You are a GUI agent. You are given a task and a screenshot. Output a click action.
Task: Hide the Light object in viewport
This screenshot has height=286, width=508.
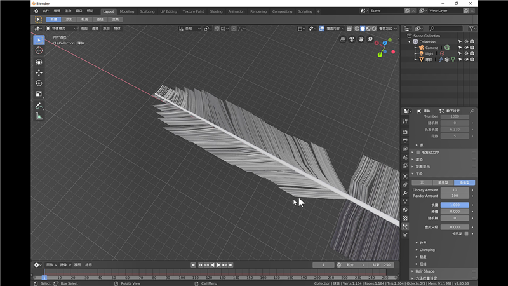point(466,53)
